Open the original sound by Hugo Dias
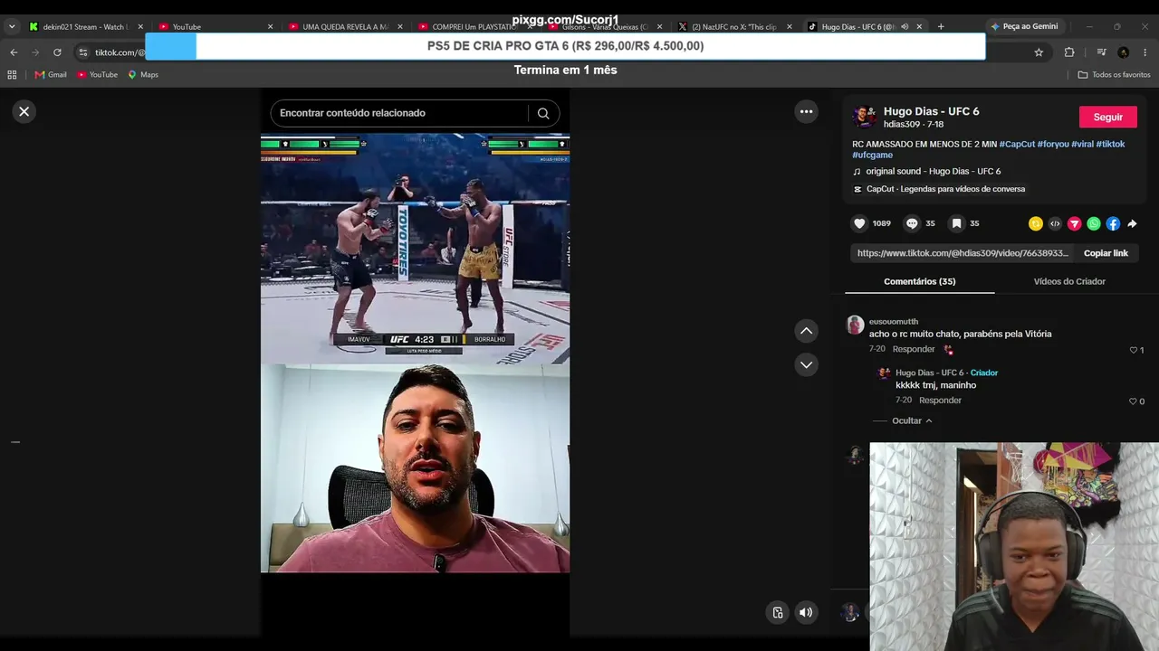 tap(933, 171)
